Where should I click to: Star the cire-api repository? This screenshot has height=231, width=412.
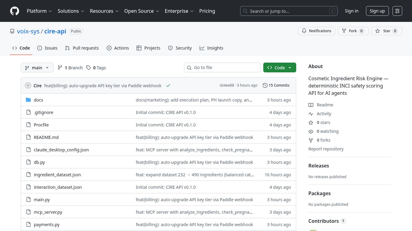(386, 31)
